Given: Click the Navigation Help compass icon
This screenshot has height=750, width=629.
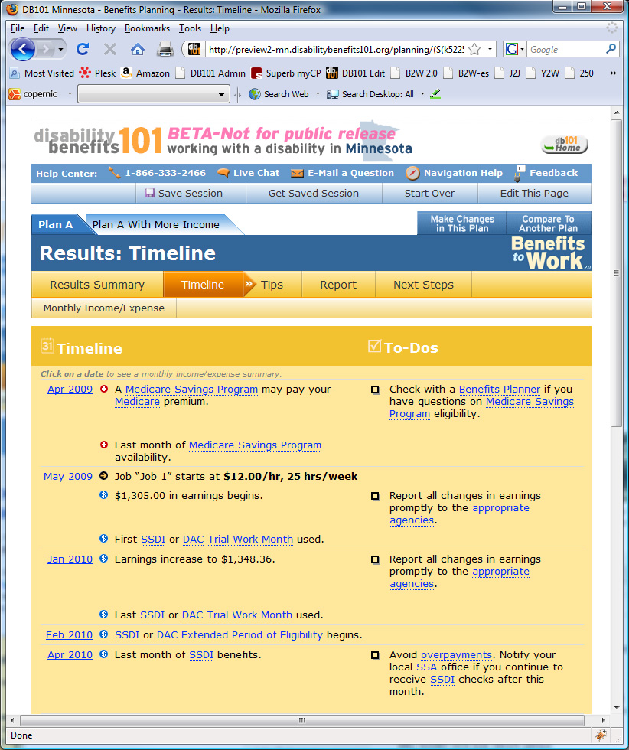Looking at the screenshot, I should click(412, 173).
